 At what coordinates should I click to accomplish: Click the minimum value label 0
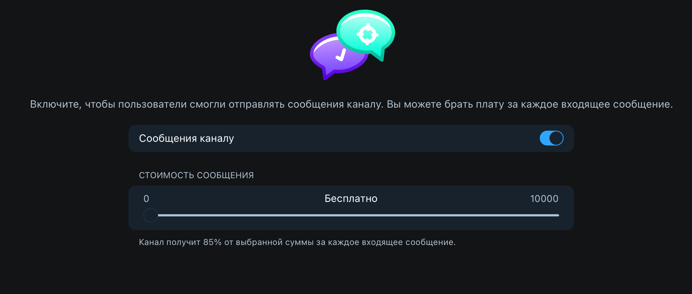click(x=146, y=199)
